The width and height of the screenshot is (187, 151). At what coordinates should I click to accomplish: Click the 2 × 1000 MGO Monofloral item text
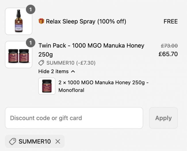tap(103, 86)
